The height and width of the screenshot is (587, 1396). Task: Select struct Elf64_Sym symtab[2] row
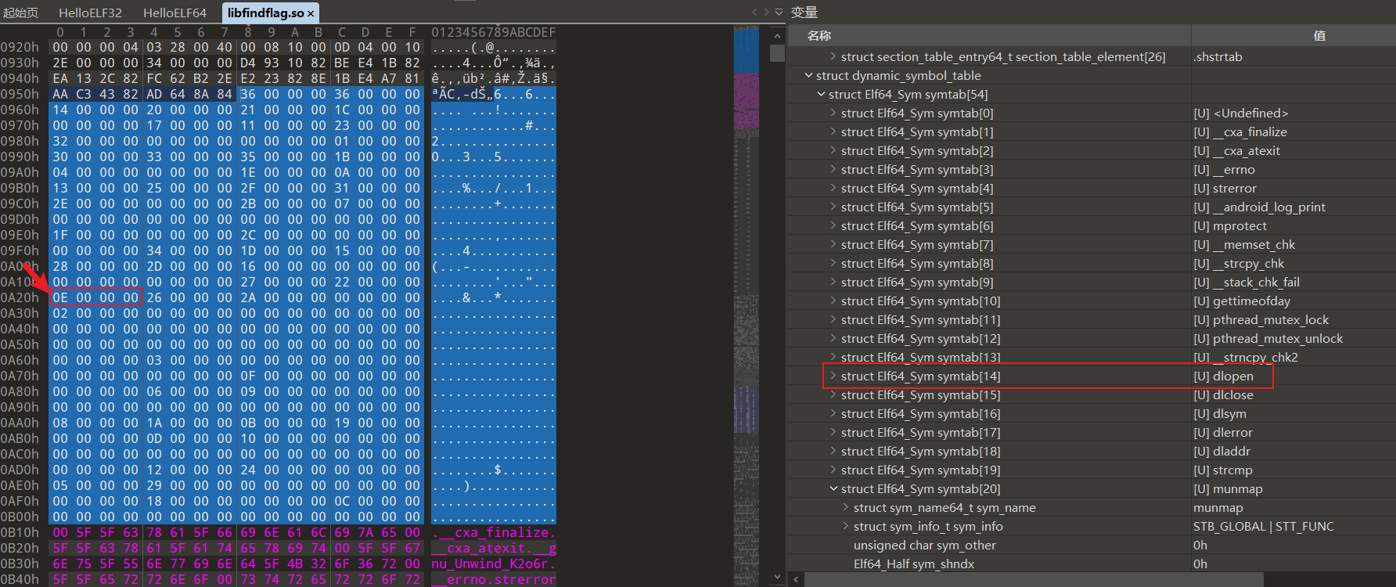pos(1092,150)
